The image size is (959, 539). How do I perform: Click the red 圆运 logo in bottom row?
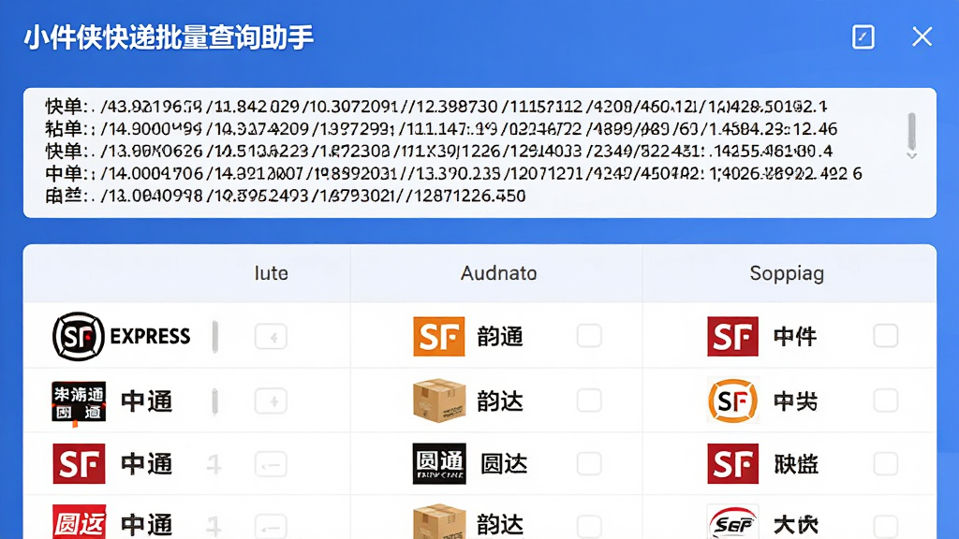79,522
